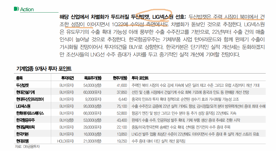Image resolution: width=276 pixels, height=151 pixels.
Task: Click current price '75,100'
Action: 122,106
